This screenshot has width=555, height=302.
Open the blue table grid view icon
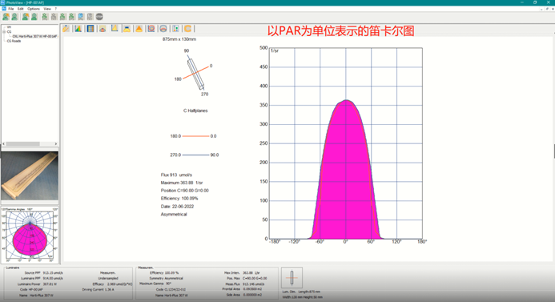click(x=90, y=29)
